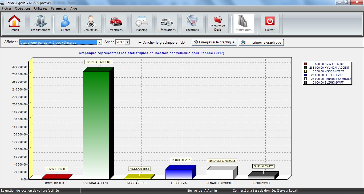Screen dimensions: 364x194
Task: Toggle the 3D graph display checkbox
Action: 140,42
